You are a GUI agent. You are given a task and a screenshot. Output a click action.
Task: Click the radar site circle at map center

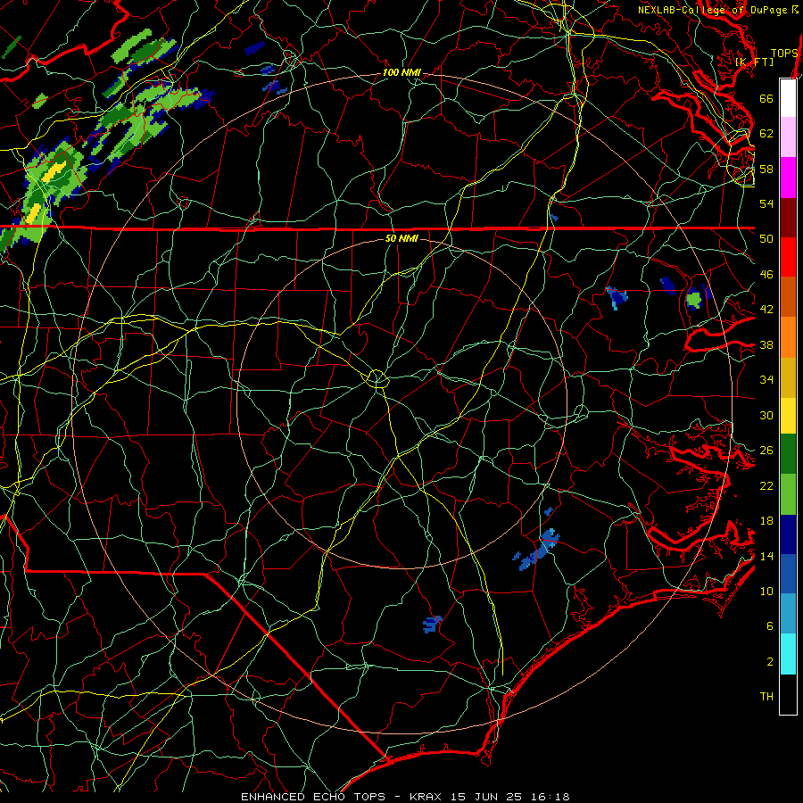coord(377,378)
